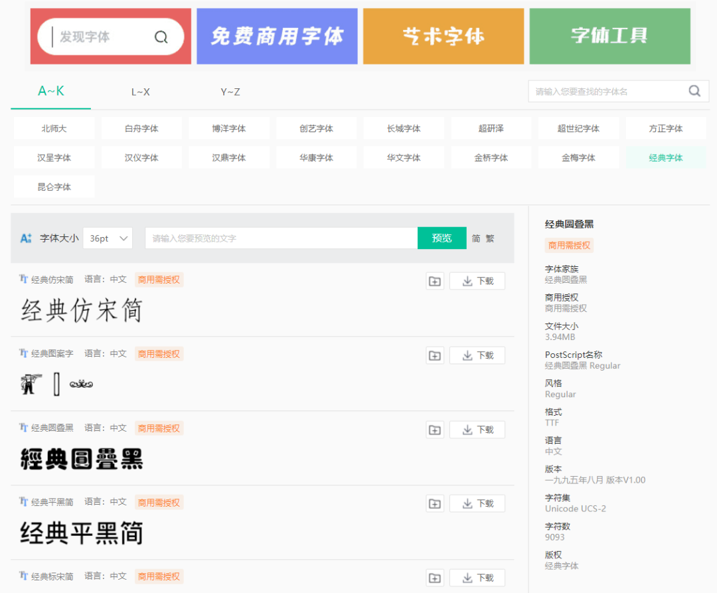Switch preview to traditional 繁
This screenshot has width=717, height=593.
(490, 238)
